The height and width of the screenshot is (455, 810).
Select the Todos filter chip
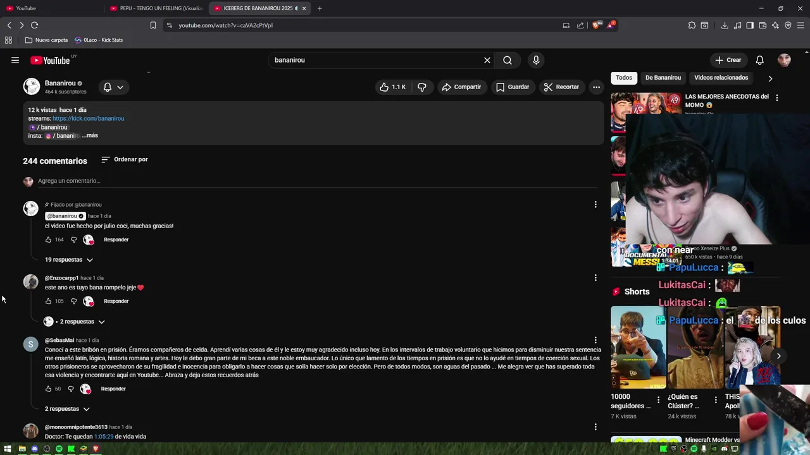624,78
